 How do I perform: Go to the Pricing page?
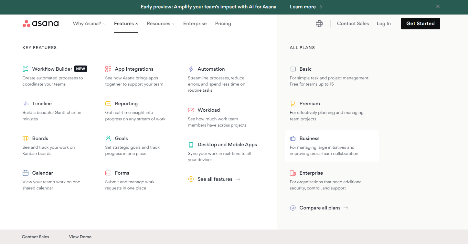coord(223,24)
